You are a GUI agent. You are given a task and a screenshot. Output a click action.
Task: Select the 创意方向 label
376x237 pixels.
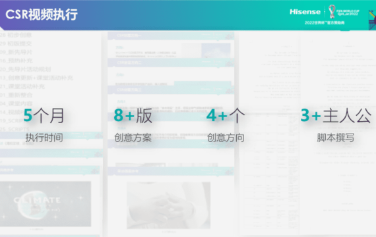tap(226, 138)
